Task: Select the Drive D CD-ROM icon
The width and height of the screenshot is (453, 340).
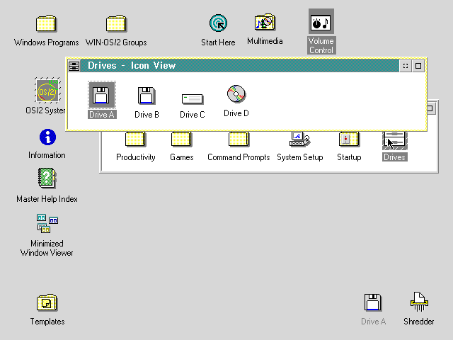Action: pos(236,93)
